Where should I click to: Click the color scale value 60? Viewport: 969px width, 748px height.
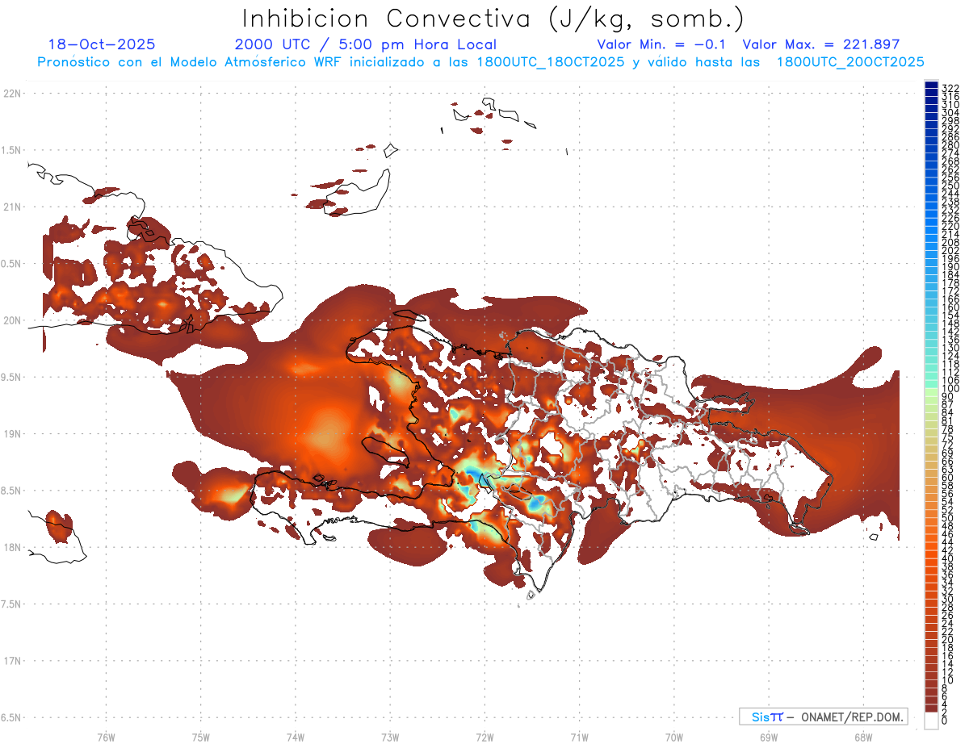[948, 478]
